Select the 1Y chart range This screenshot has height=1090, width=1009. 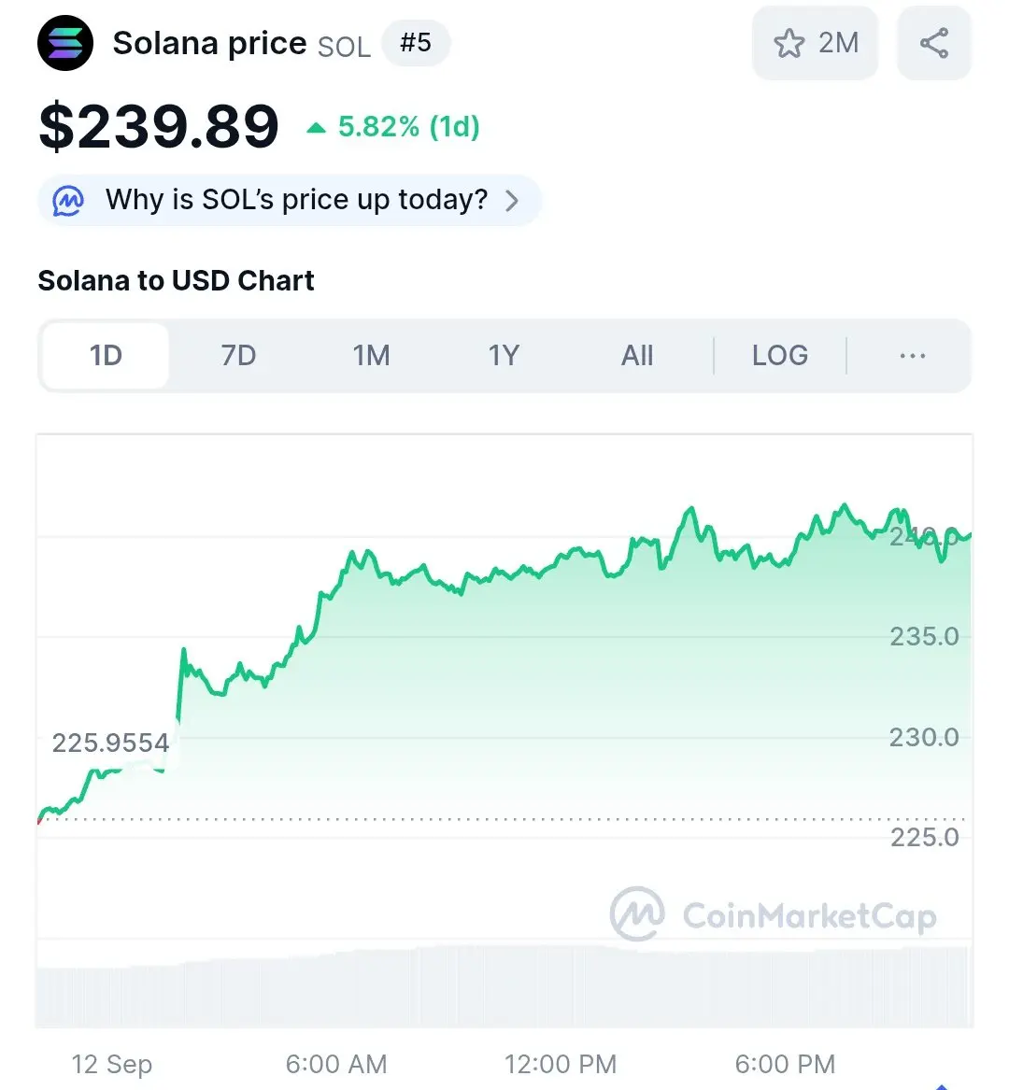(504, 356)
